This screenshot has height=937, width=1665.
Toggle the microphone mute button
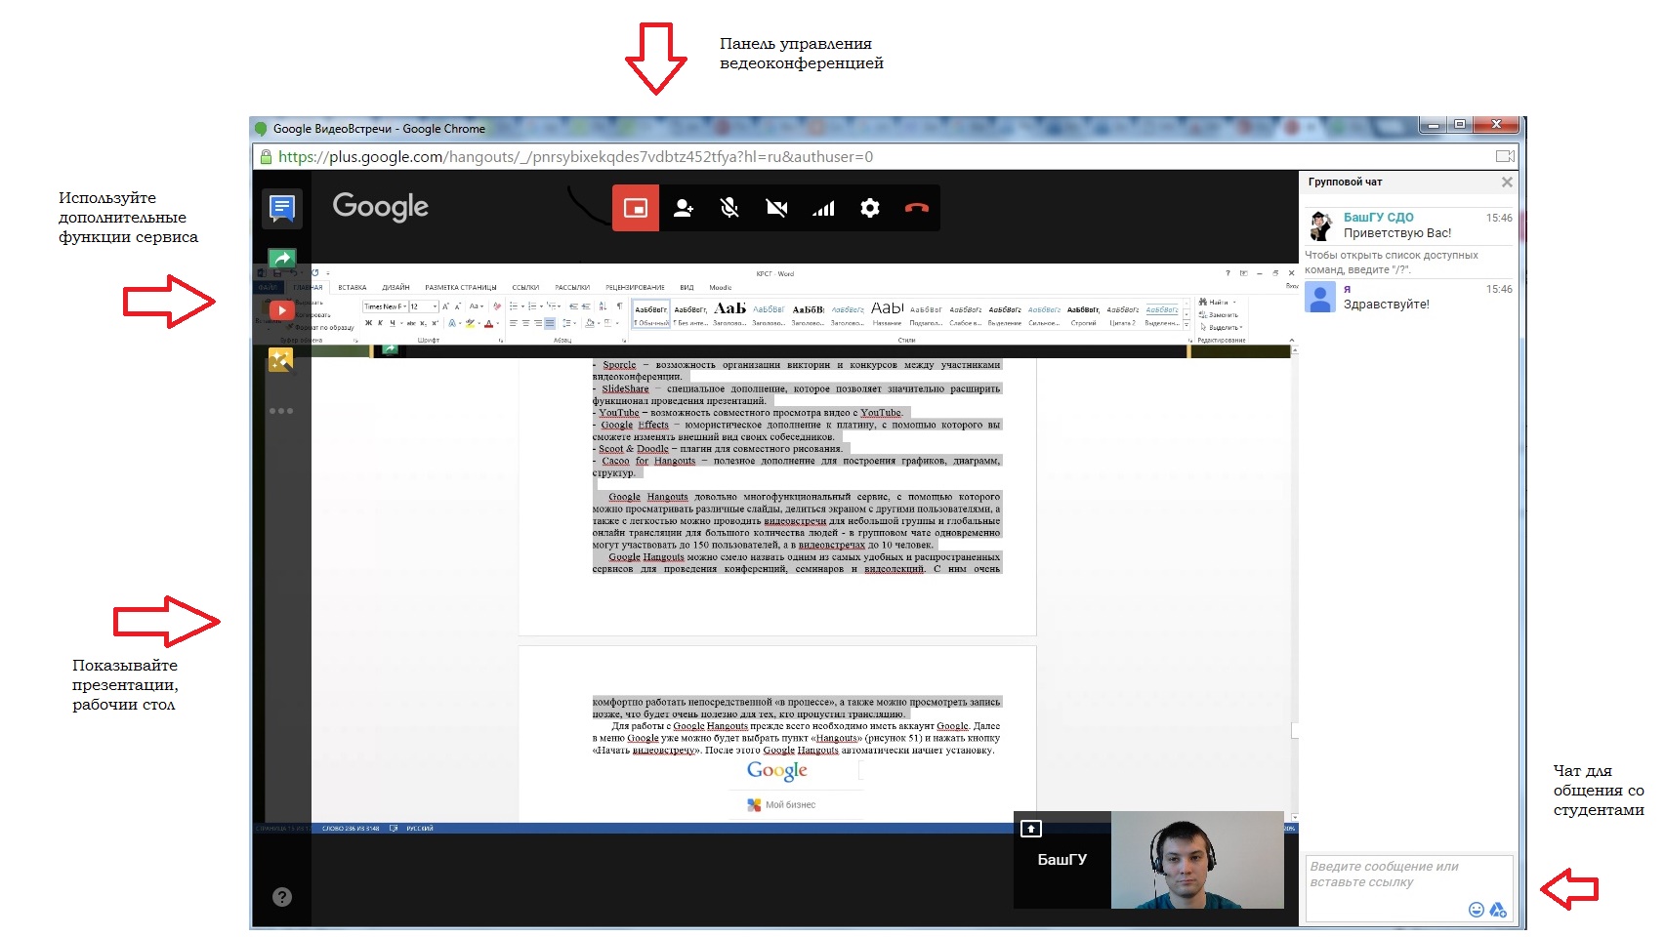point(729,208)
